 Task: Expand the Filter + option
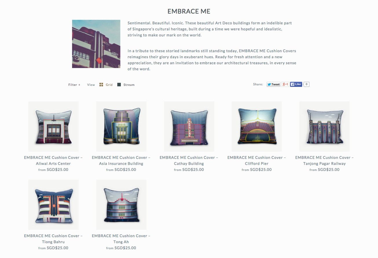coord(74,85)
